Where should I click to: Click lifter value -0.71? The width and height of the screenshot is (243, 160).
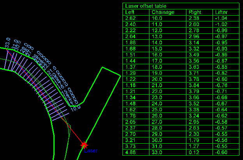[221, 91]
